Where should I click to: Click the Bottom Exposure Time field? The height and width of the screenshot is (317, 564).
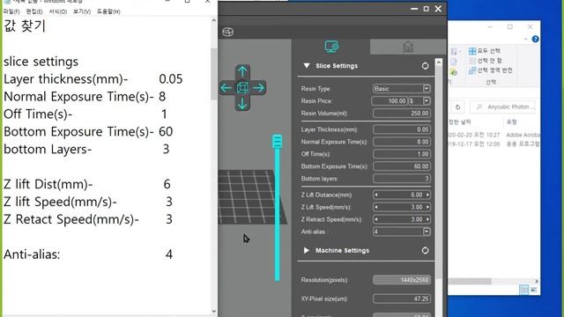click(402, 166)
